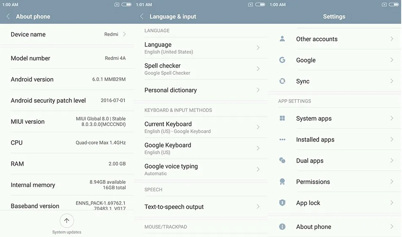Open the Permissions entry
The height and width of the screenshot is (237, 402).
point(334,182)
